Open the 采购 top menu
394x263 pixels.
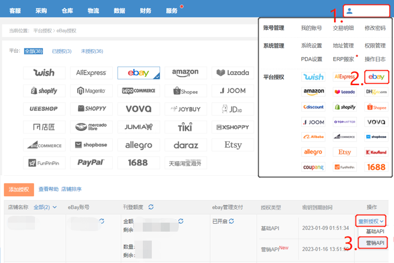click(x=41, y=11)
